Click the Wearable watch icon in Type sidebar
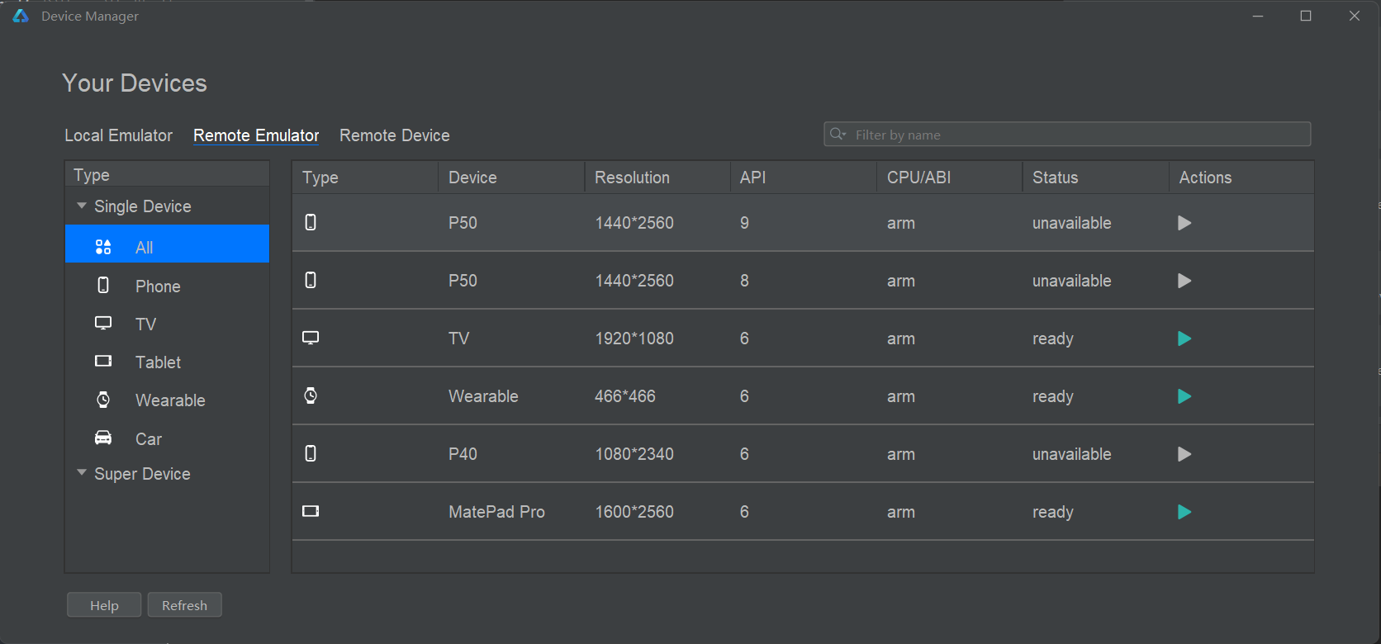The width and height of the screenshot is (1381, 644). point(103,400)
